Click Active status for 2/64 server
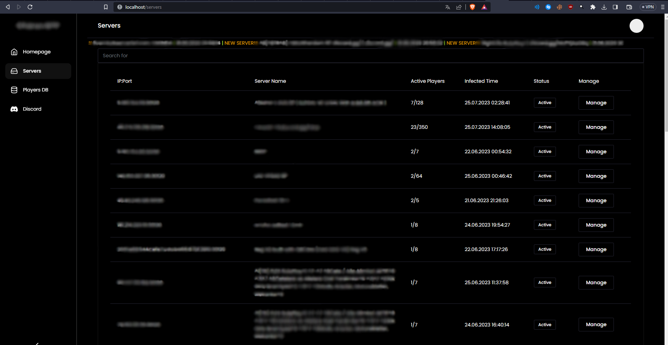 click(545, 176)
